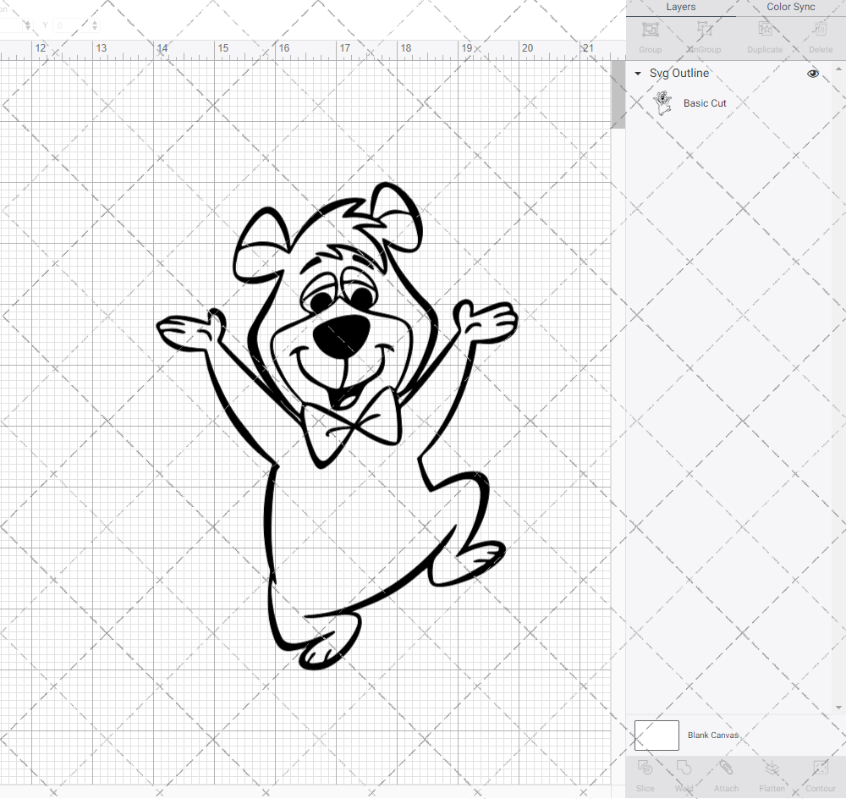The width and height of the screenshot is (846, 799).
Task: Click the Y position stepper arrows
Action: (x=94, y=25)
